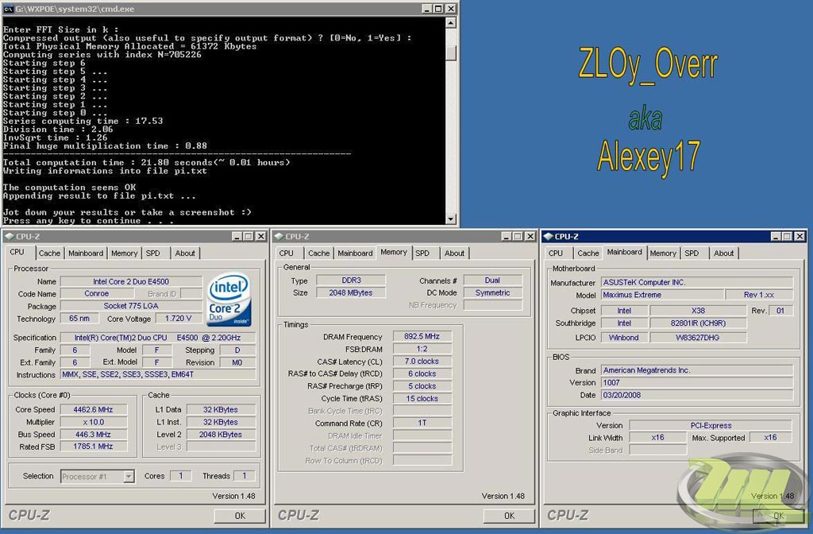Click the Level 2 cache value 2048 KBytes
The width and height of the screenshot is (813, 534).
click(x=221, y=435)
